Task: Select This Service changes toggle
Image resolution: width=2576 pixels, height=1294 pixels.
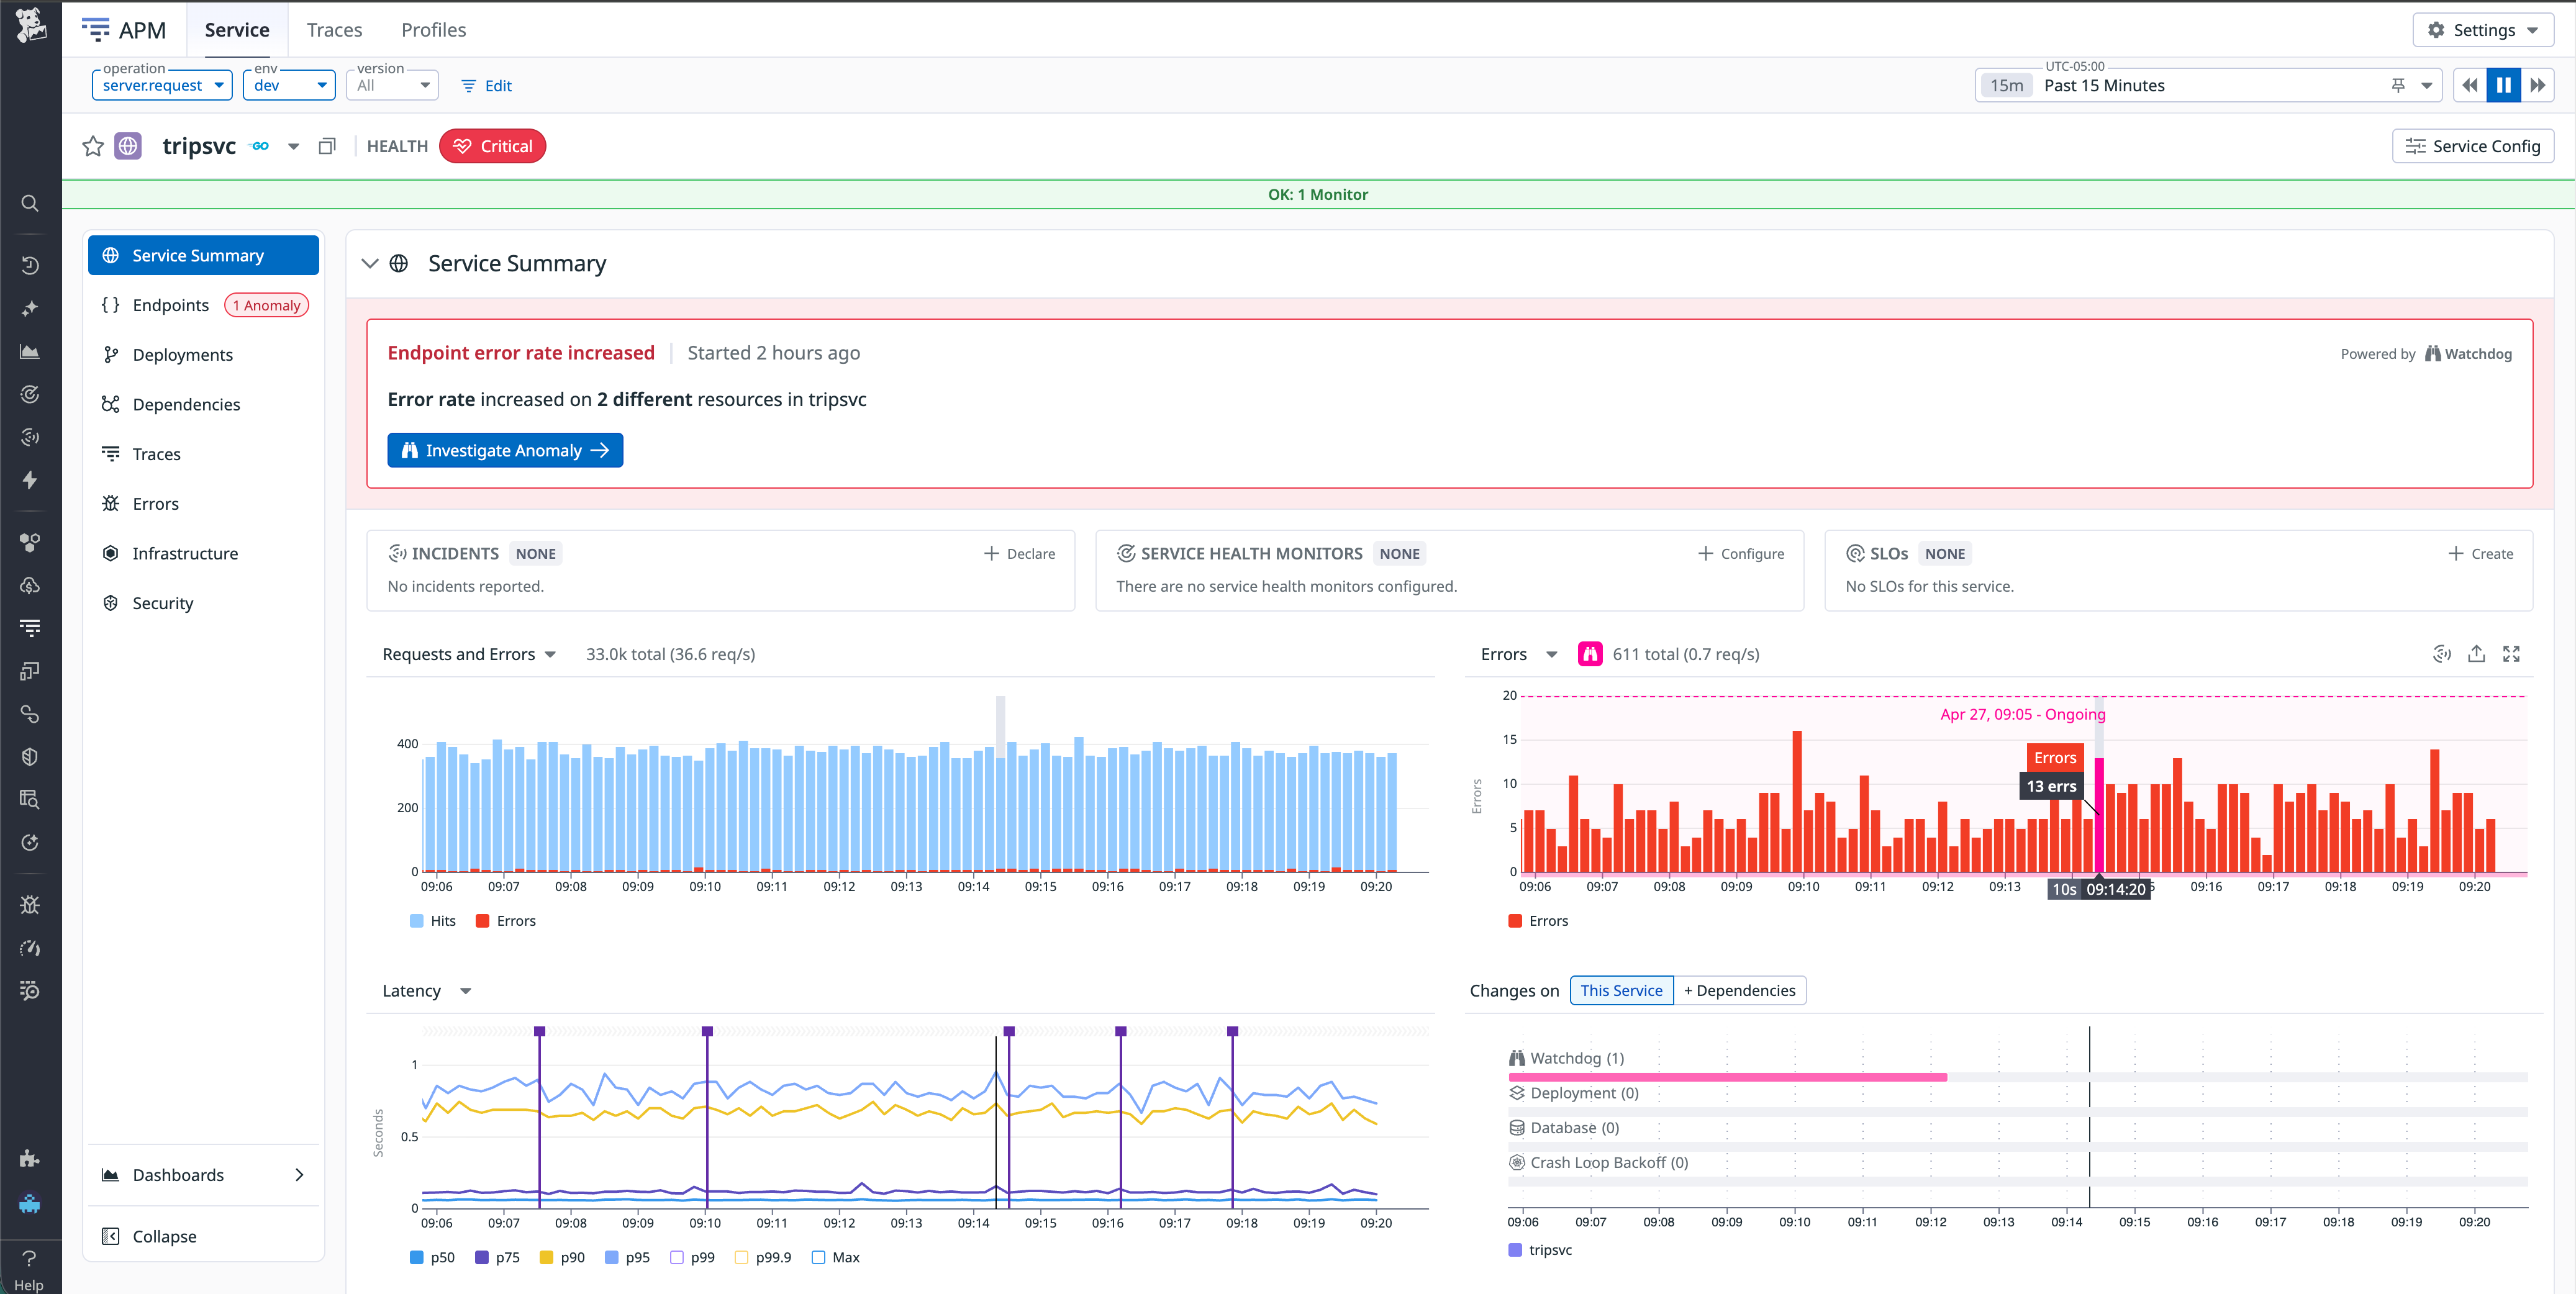Action: [x=1621, y=991]
